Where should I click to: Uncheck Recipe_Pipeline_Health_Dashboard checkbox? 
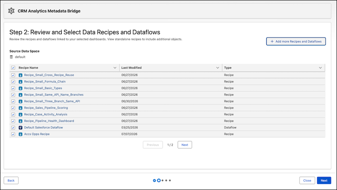[x=13, y=121]
